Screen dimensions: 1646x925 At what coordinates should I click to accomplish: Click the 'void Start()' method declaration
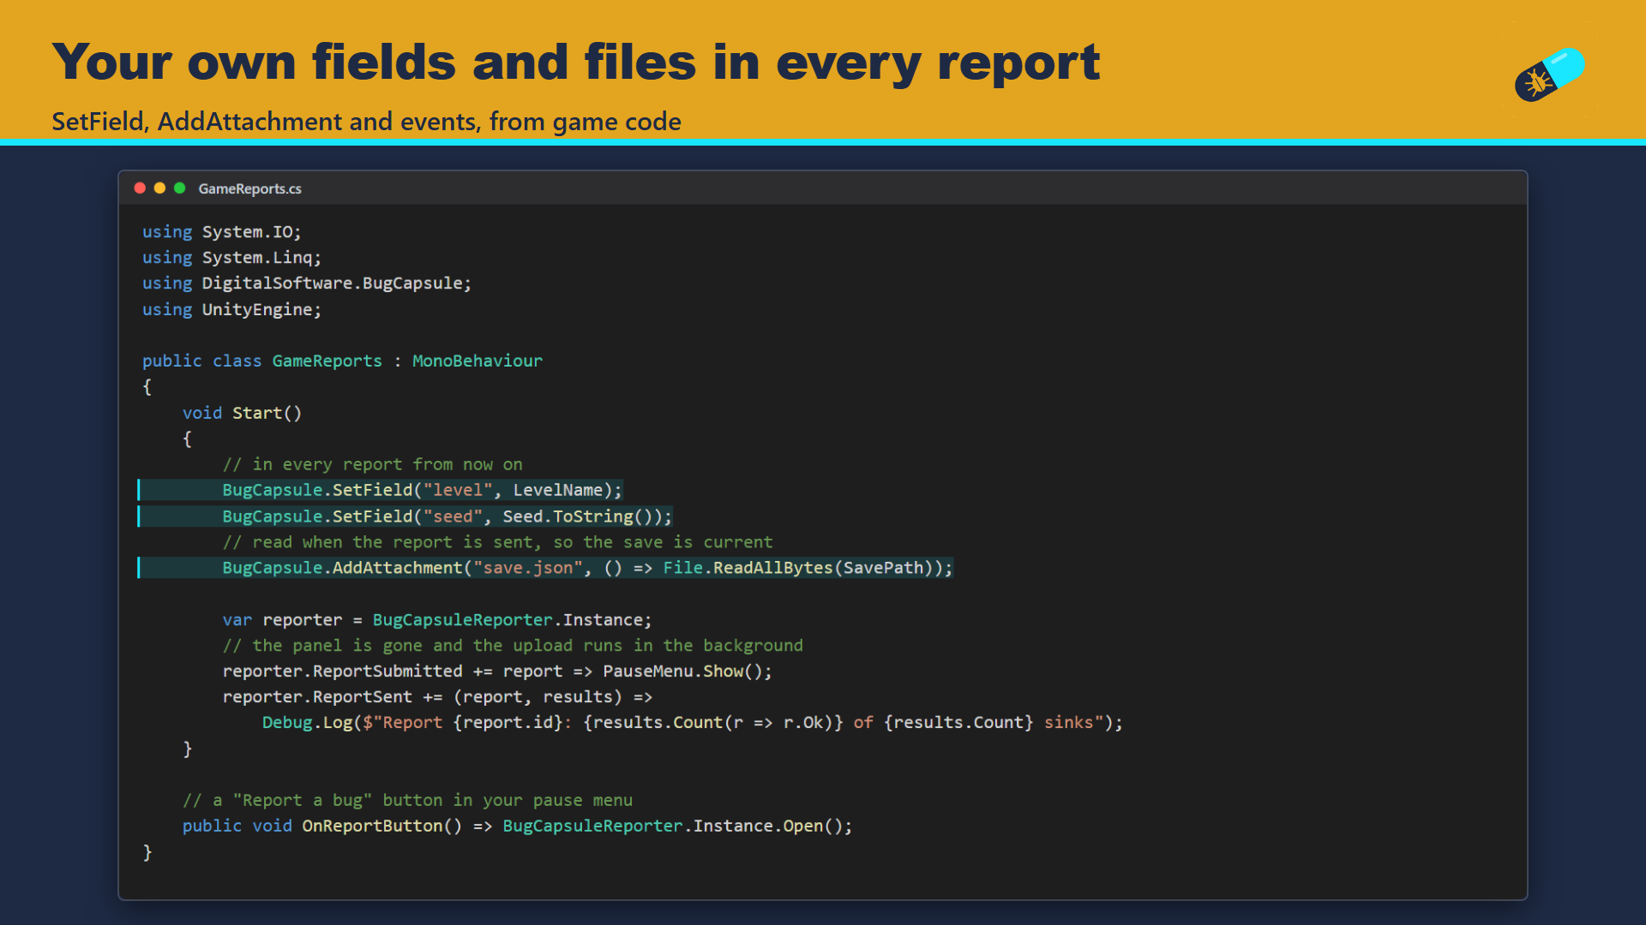tap(242, 413)
